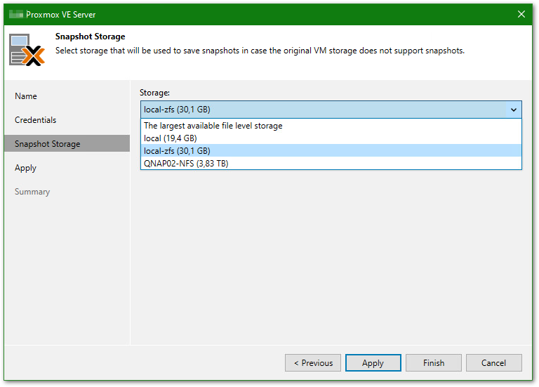Click the "Storage:" field label

tap(154, 93)
